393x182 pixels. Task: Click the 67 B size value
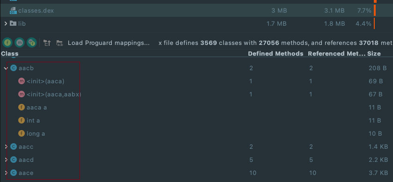click(x=375, y=94)
